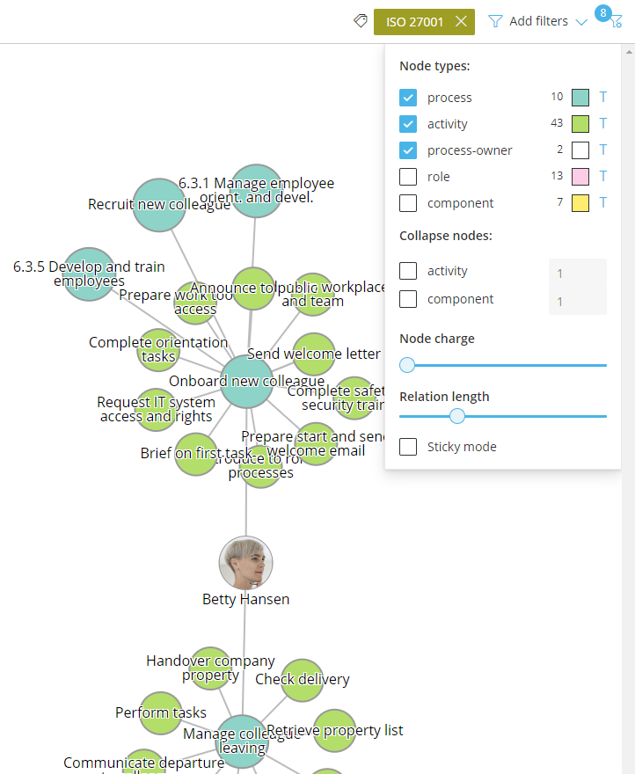Toggle text labels for process-owner nodes
635x774 pixels.
pos(603,150)
